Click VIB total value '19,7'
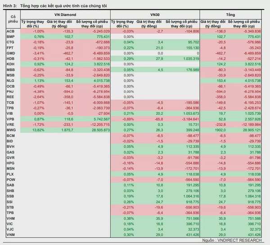The width and height of the screenshot is (270, 245). (x=222, y=114)
